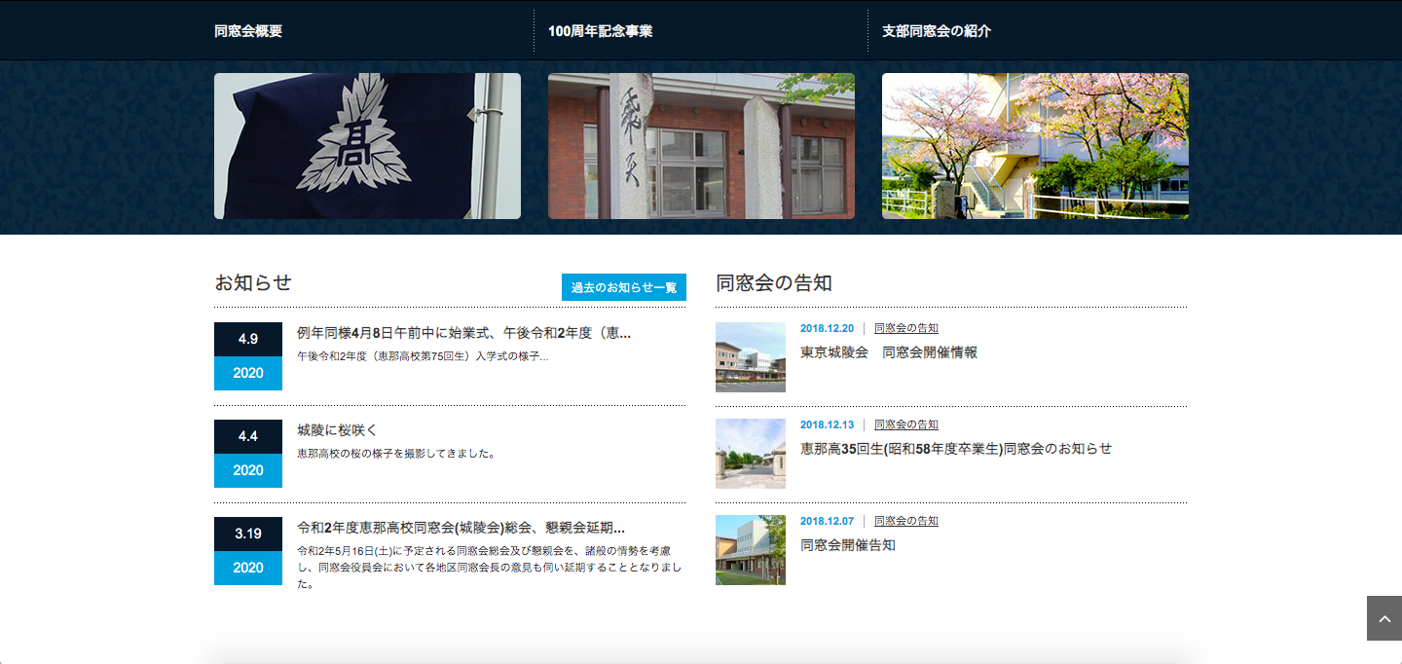Click 同窓会の告知 category tag dated 2018.12.13
The width and height of the screenshot is (1402, 664).
point(906,424)
